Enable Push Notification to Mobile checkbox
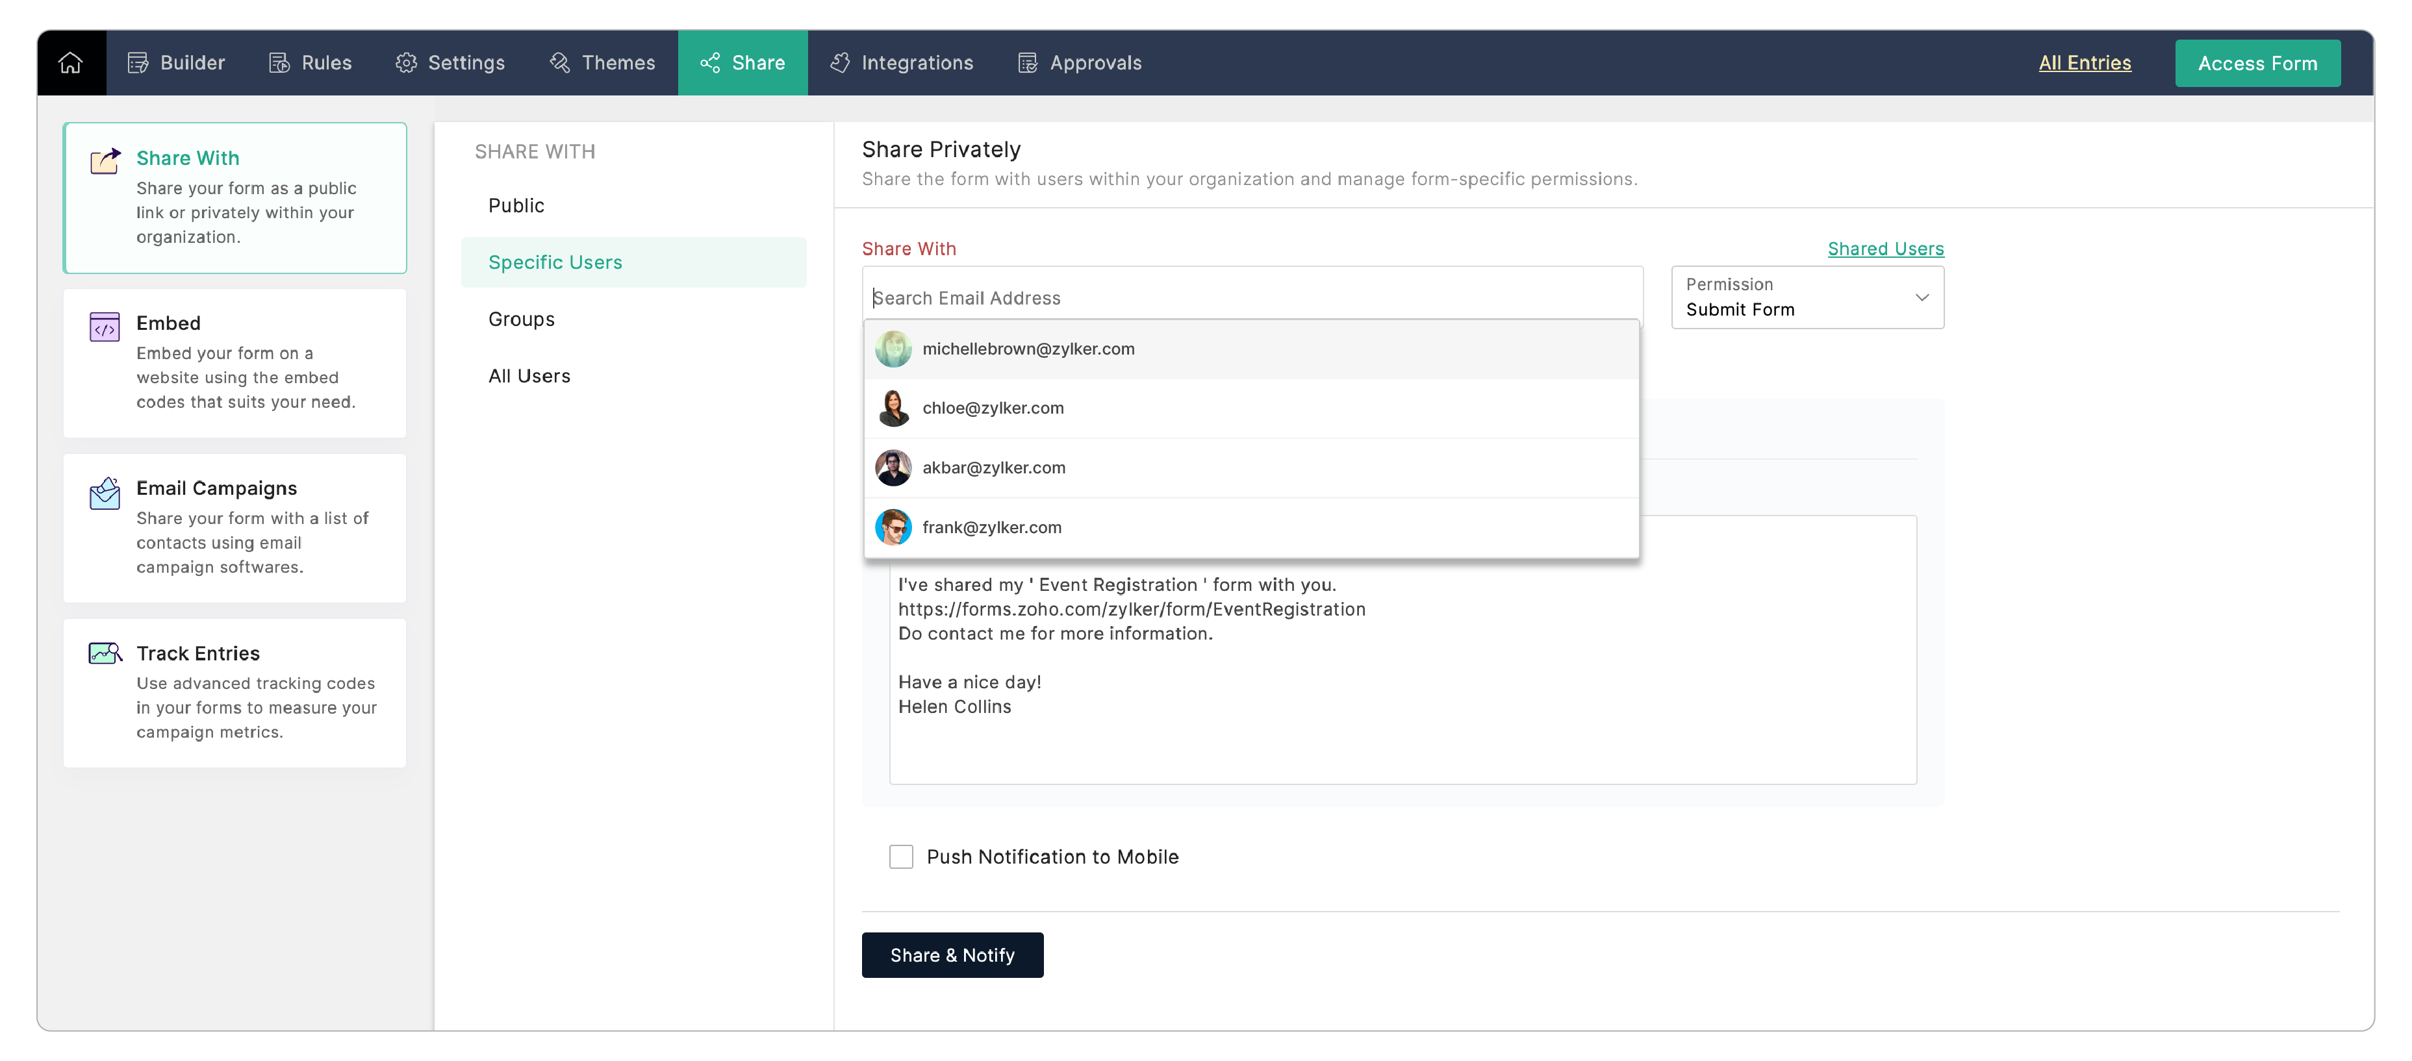The width and height of the screenshot is (2412, 1061). click(x=901, y=857)
